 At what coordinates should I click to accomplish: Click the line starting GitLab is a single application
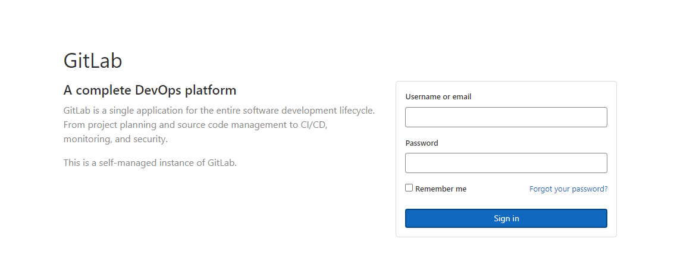[x=220, y=111]
